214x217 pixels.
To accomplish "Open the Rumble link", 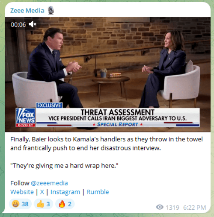I will point(98,192).
